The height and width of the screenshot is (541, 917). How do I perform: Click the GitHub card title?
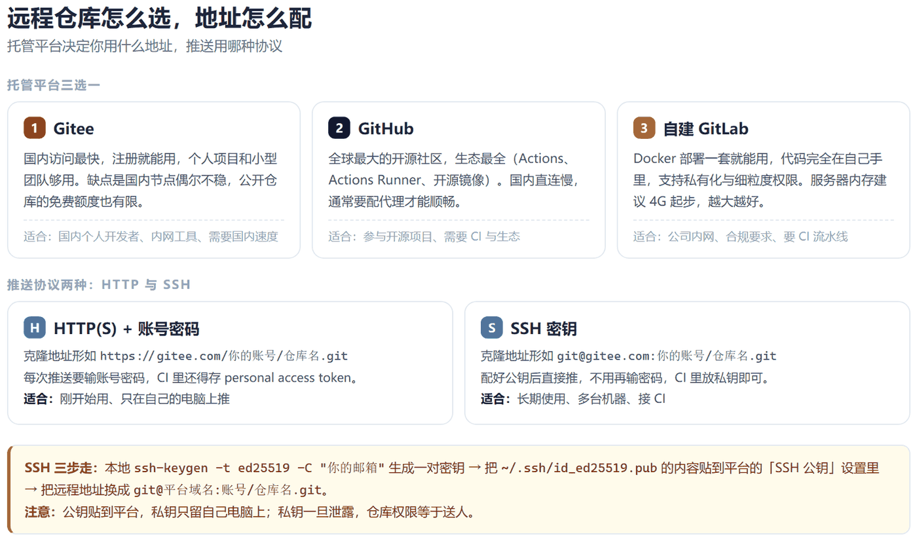(386, 128)
